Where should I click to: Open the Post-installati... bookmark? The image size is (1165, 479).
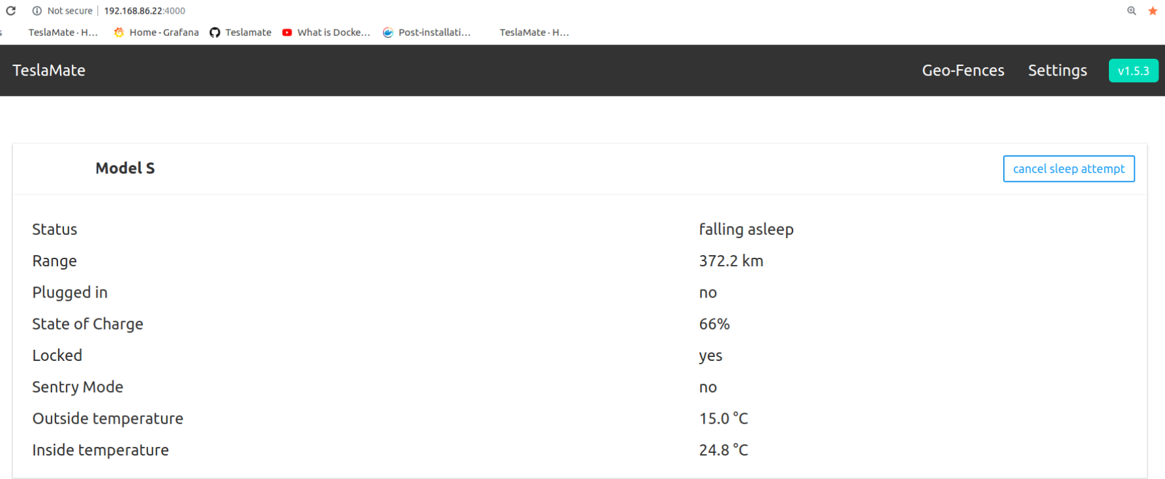pyautogui.click(x=427, y=32)
